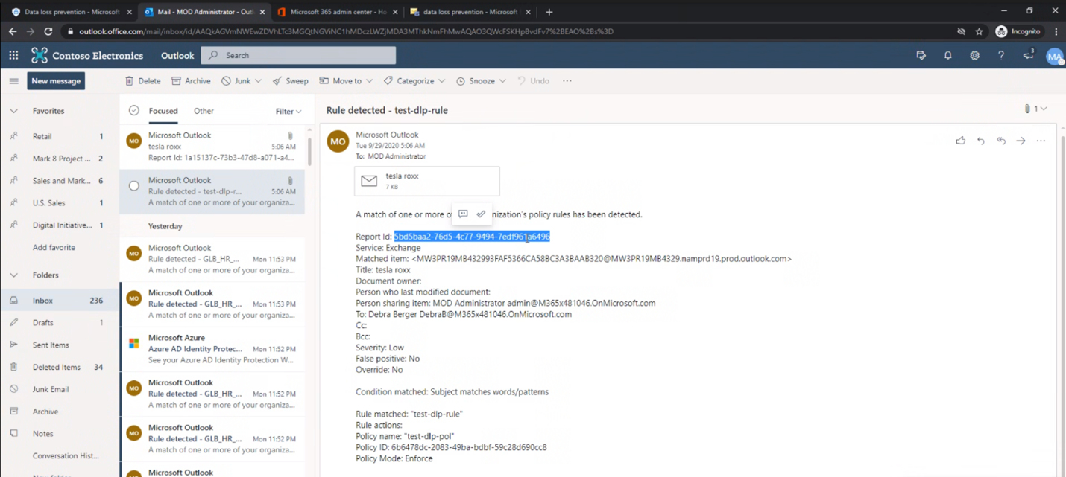The width and height of the screenshot is (1066, 477).
Task: Like this message with thumbs up
Action: coord(960,141)
